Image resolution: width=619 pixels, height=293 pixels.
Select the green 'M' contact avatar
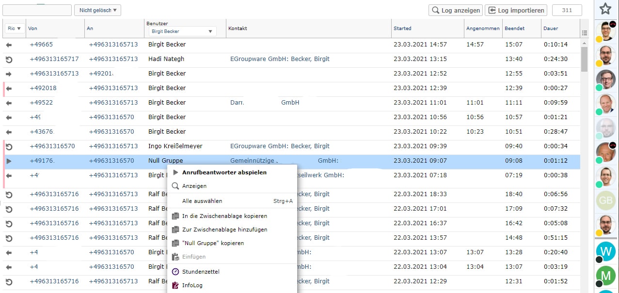tap(605, 276)
